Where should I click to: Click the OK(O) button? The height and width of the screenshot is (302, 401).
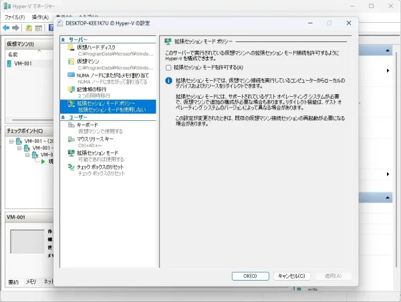click(251, 276)
